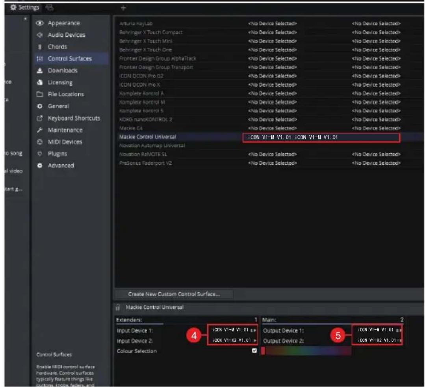Select the Komplete Kontrol M row
This screenshot has width=425, height=387.
coord(270,102)
